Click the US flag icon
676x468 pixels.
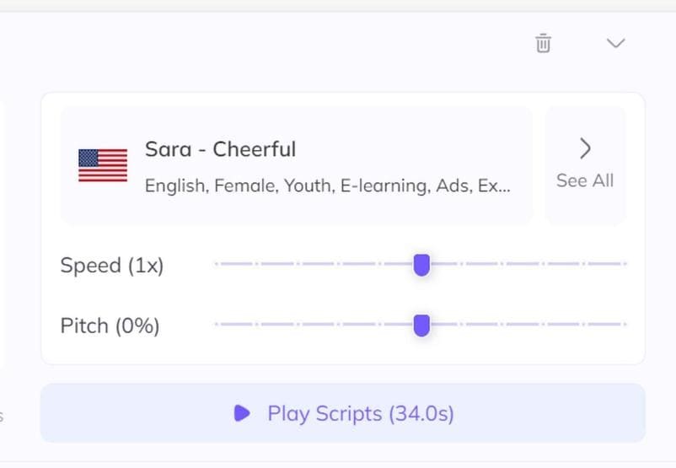point(103,165)
